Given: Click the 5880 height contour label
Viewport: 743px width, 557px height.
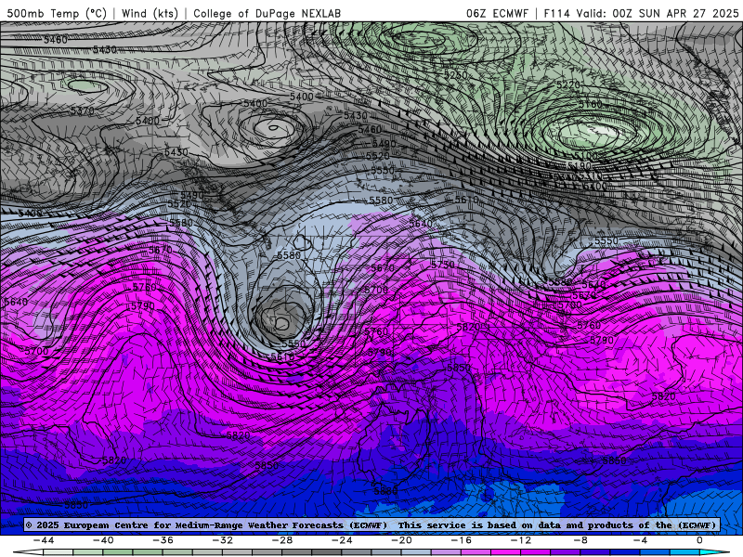Looking at the screenshot, I should (385, 491).
